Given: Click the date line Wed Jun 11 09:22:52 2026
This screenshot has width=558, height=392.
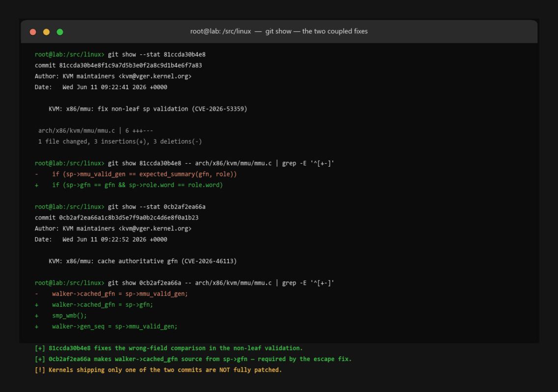Looking at the screenshot, I should [x=101, y=240].
